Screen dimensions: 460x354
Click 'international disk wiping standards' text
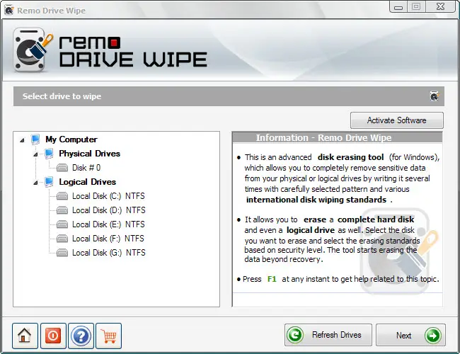316,200
